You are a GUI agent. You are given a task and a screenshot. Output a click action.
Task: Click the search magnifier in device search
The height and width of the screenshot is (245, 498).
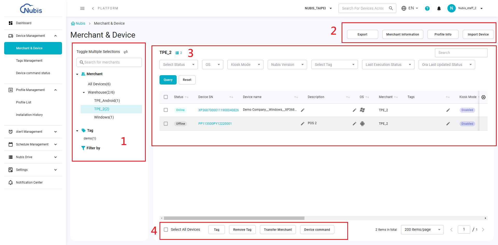pos(391,8)
